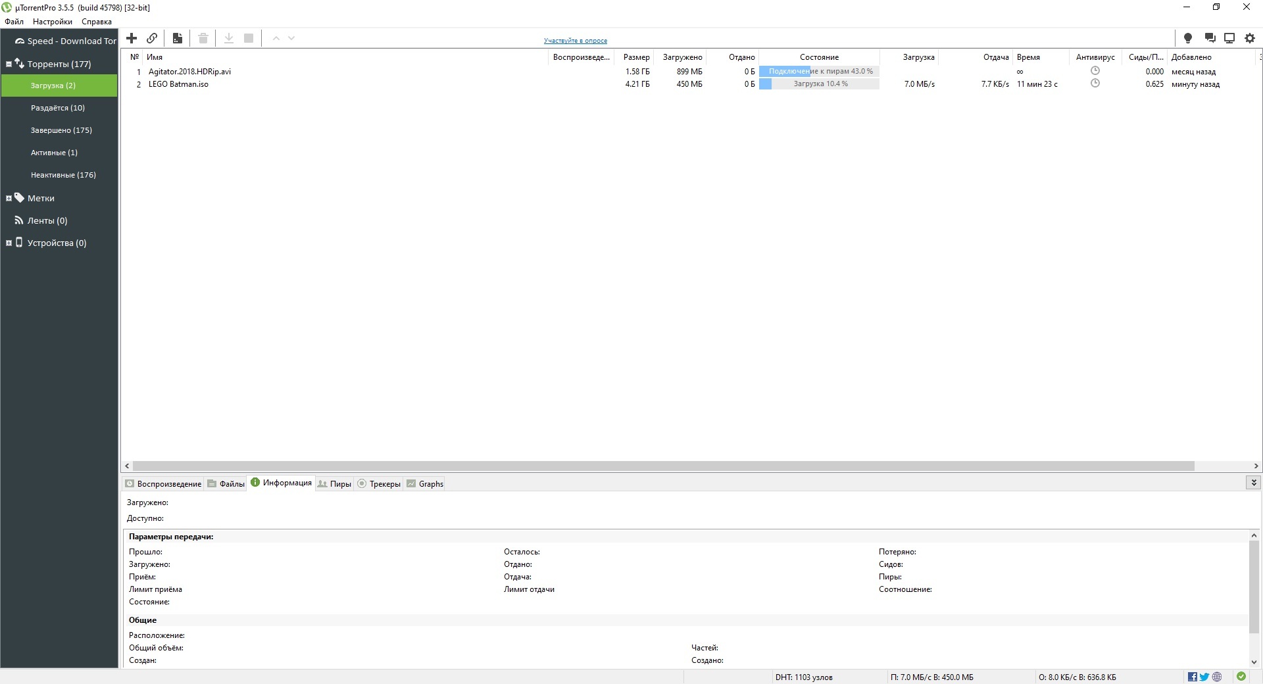Sort by the Состояние column header
1263x684 pixels.
tap(819, 57)
